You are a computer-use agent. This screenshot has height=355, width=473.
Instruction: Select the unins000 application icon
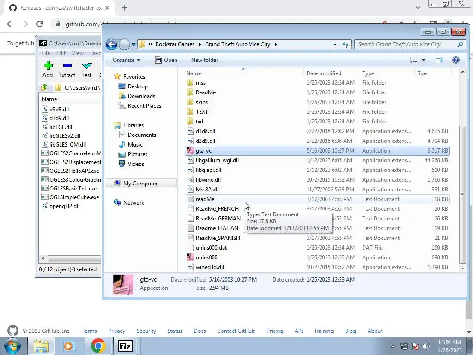coord(190,257)
